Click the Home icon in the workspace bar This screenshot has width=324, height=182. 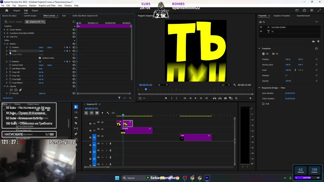coord(7,10)
